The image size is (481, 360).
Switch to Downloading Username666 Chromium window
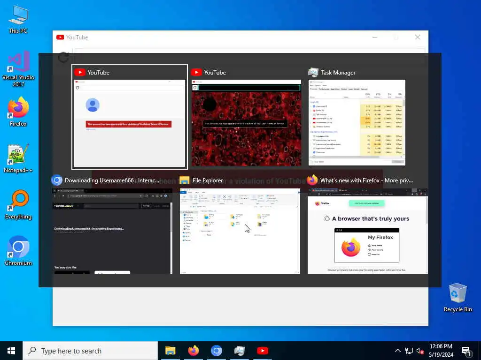(112, 231)
